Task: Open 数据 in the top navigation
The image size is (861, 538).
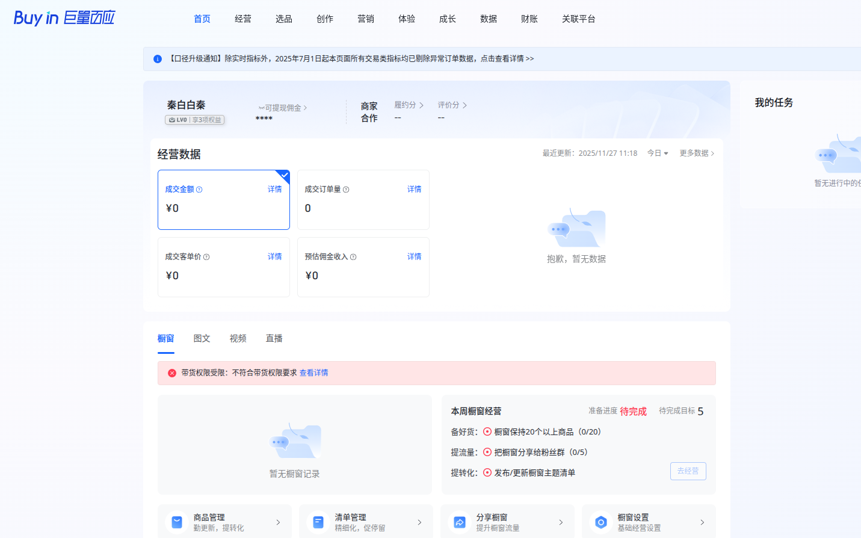Action: (x=489, y=19)
